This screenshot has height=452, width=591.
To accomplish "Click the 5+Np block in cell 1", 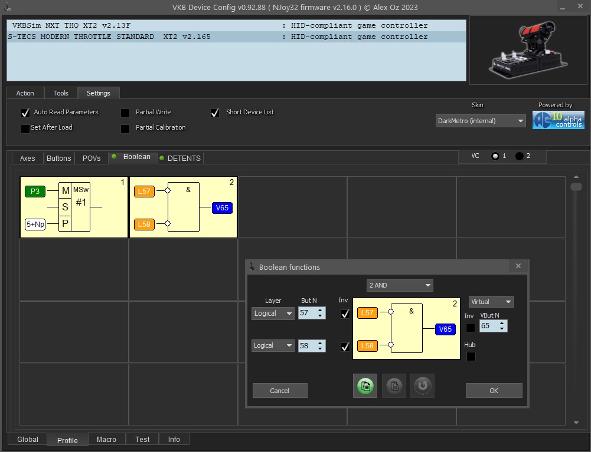I will [x=35, y=225].
